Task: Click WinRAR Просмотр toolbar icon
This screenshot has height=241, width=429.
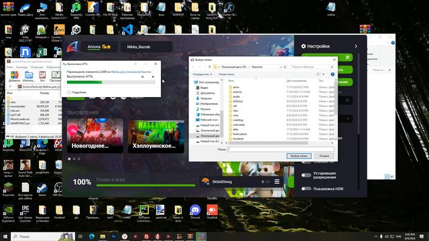Action: click(56, 76)
